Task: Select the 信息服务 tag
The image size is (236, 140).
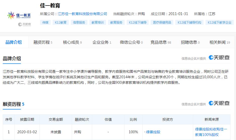Action: tap(79, 23)
